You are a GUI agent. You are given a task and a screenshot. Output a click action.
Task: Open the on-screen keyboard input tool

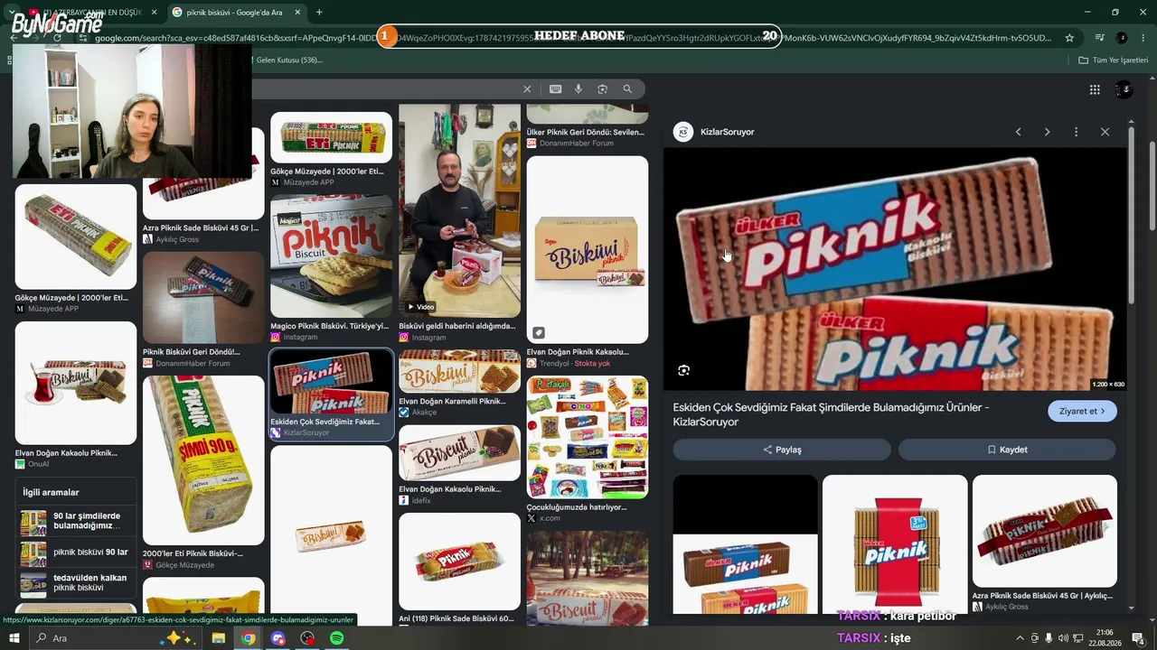point(555,89)
